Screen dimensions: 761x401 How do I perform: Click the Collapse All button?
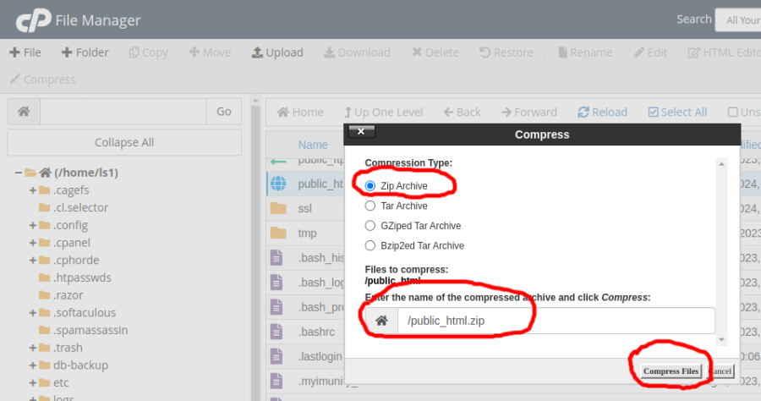124,142
